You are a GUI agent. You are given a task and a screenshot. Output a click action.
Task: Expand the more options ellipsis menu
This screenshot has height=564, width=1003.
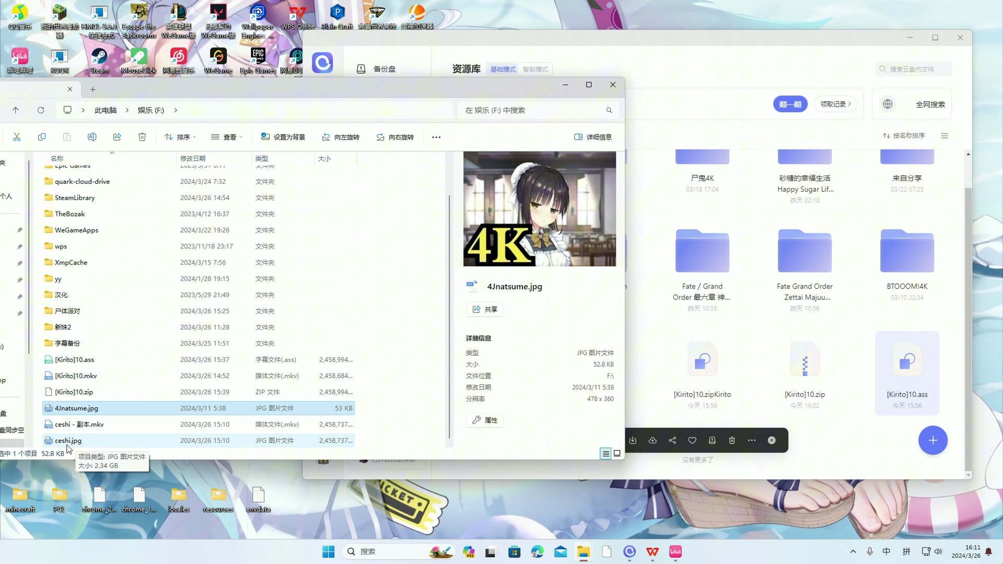click(x=436, y=136)
